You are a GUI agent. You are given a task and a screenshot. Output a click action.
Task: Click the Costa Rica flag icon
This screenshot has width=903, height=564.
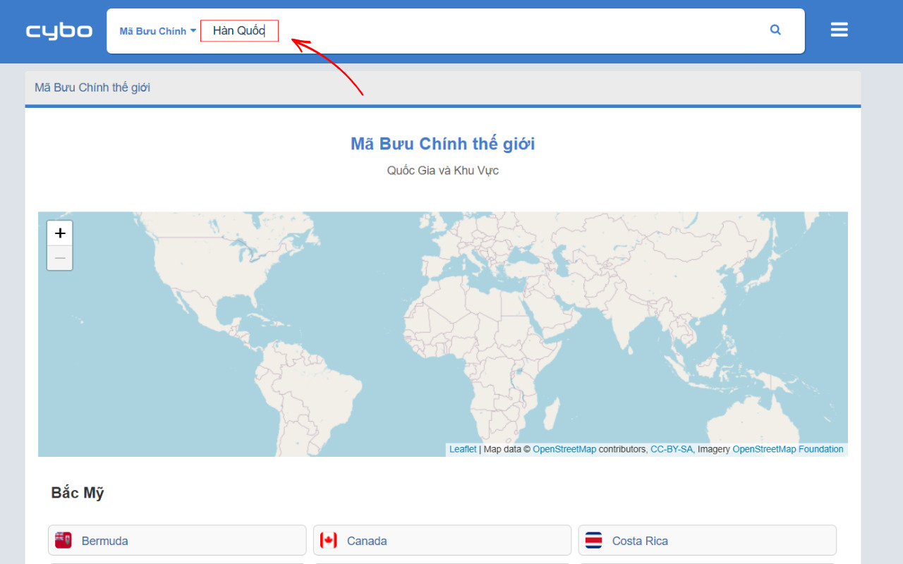(593, 540)
